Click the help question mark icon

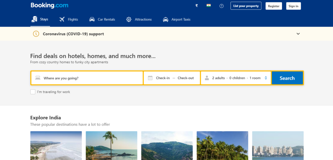click(x=221, y=6)
